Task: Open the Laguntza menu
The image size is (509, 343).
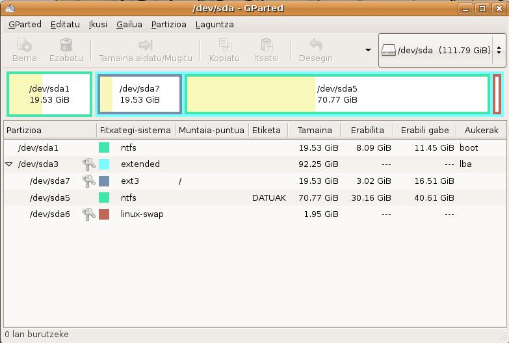Action: (215, 24)
